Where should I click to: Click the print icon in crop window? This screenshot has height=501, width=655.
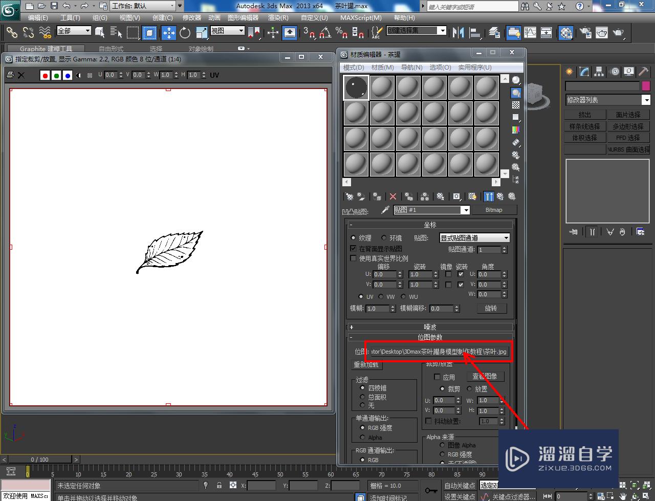pos(10,75)
